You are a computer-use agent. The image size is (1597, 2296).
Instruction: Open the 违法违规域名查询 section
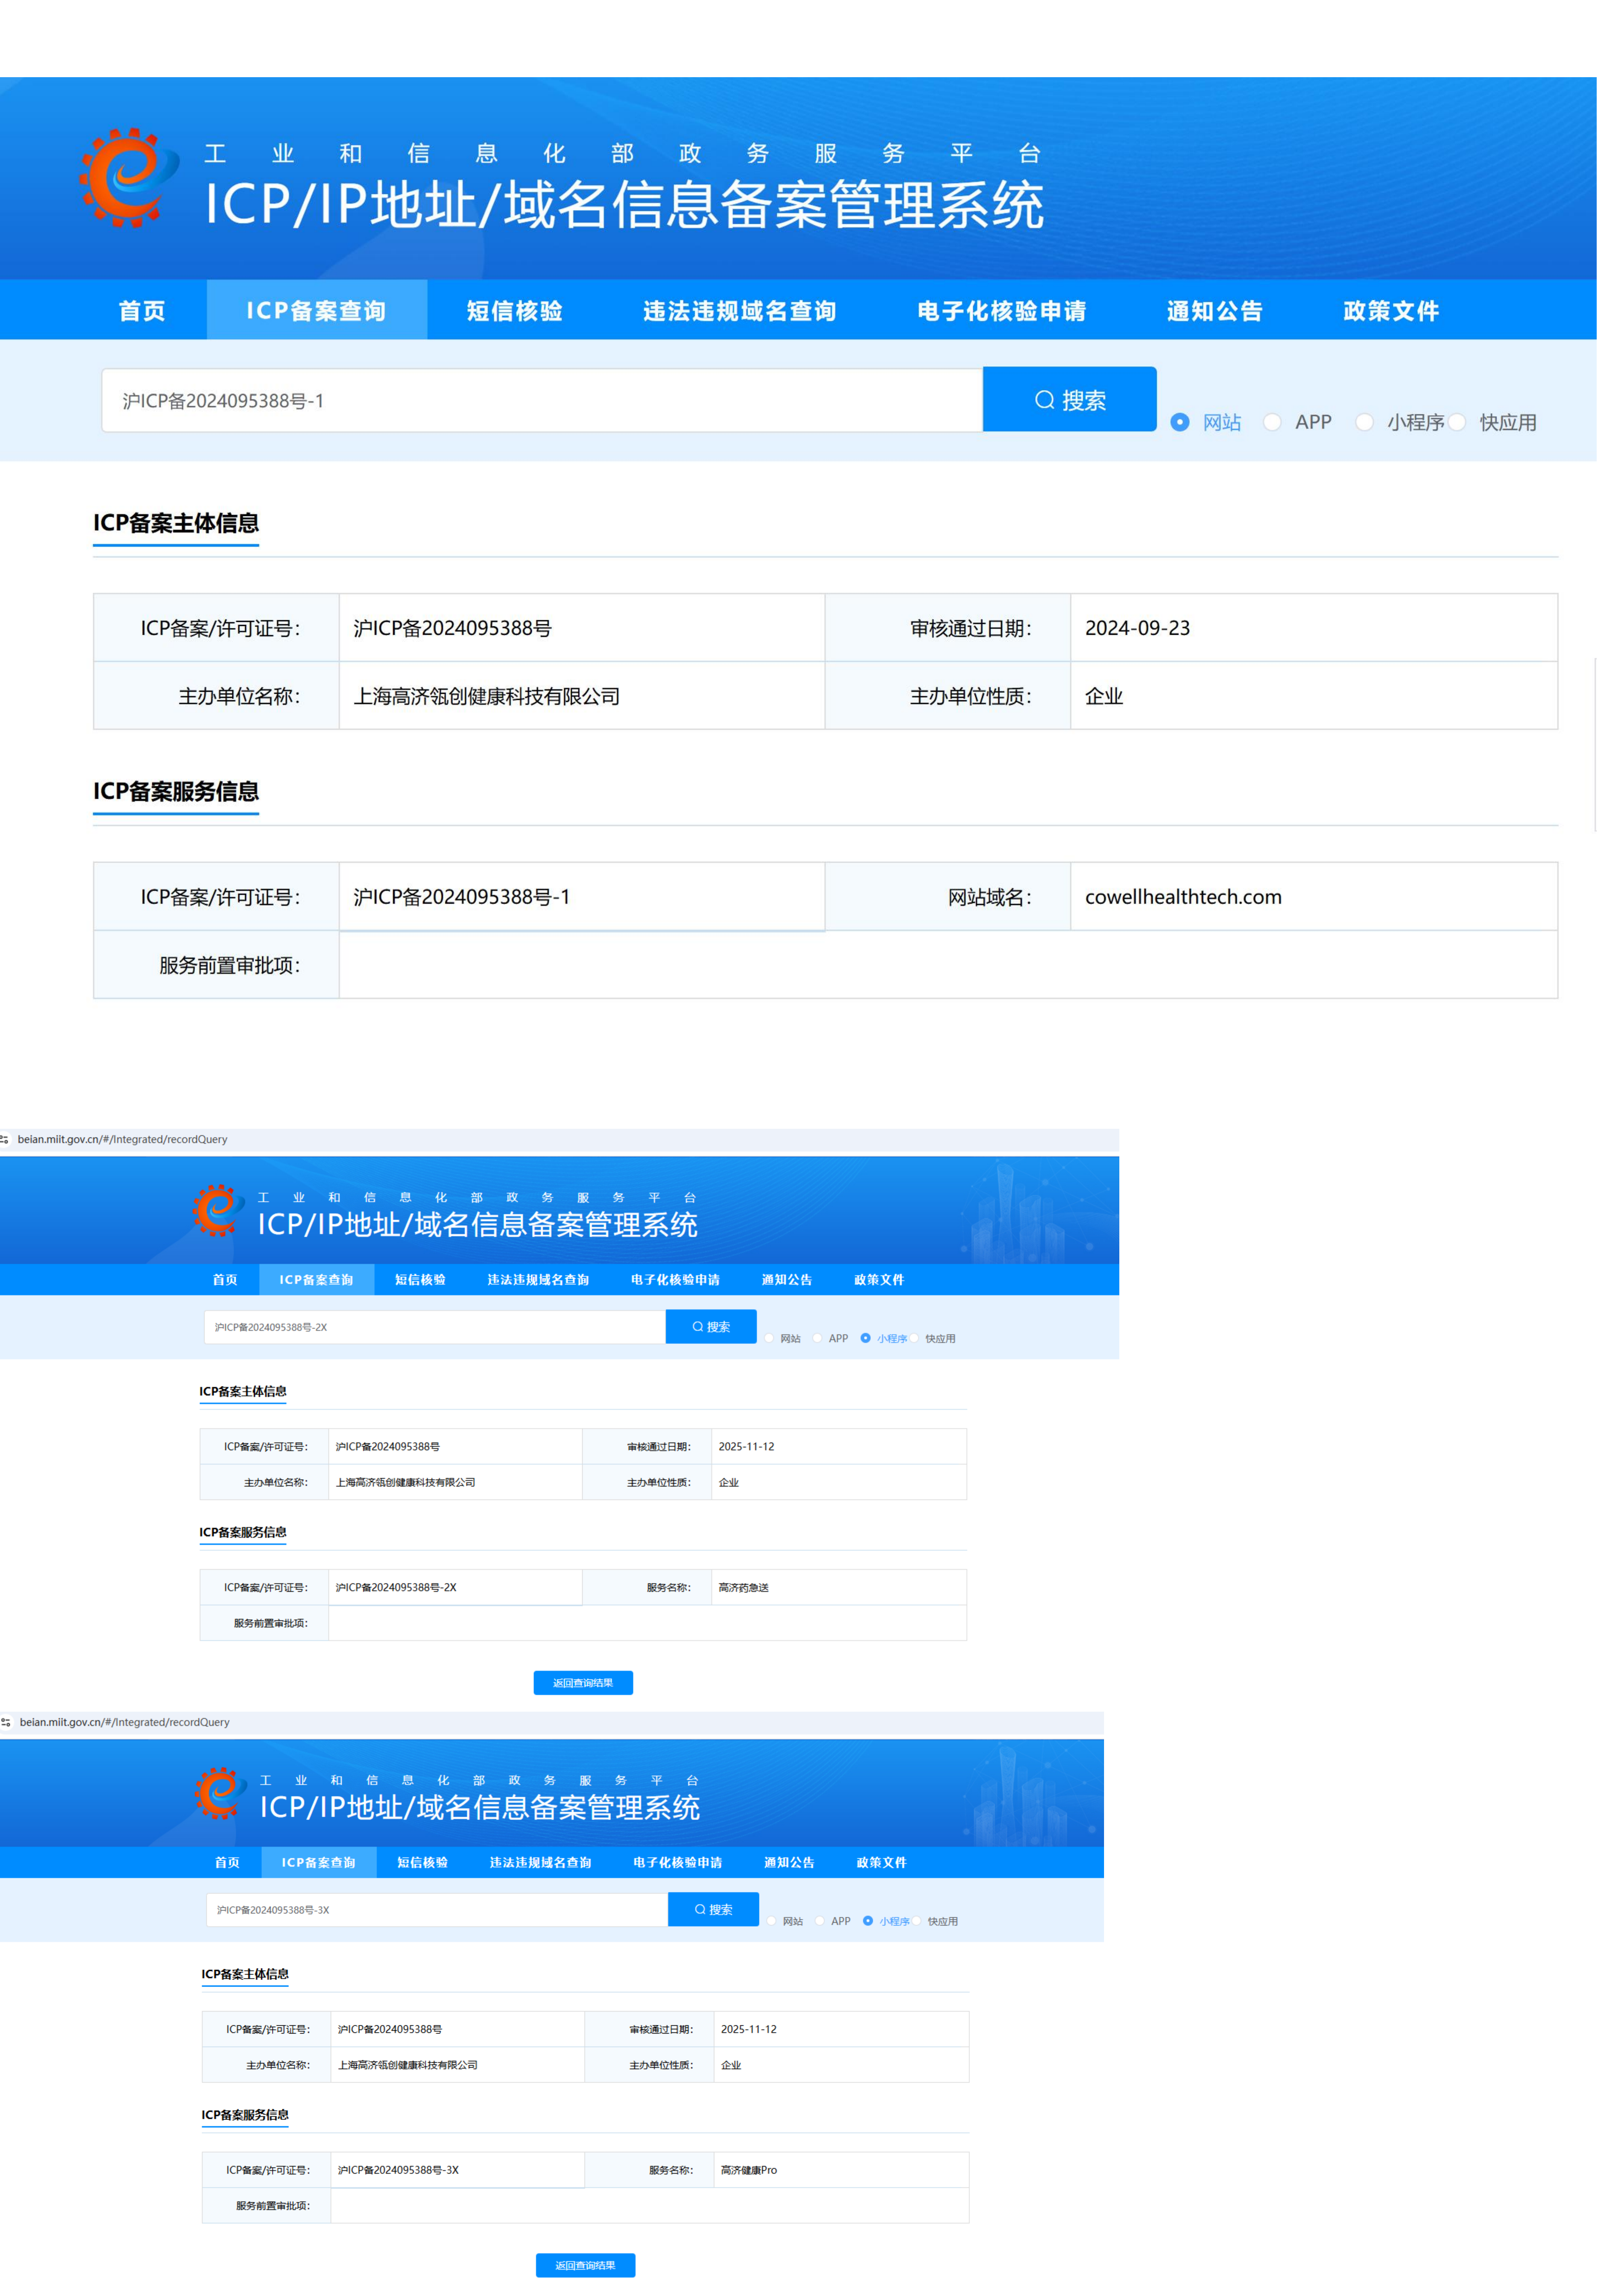pos(741,310)
